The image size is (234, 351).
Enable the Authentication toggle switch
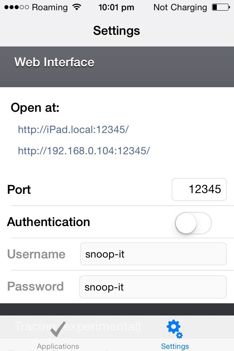click(x=193, y=223)
